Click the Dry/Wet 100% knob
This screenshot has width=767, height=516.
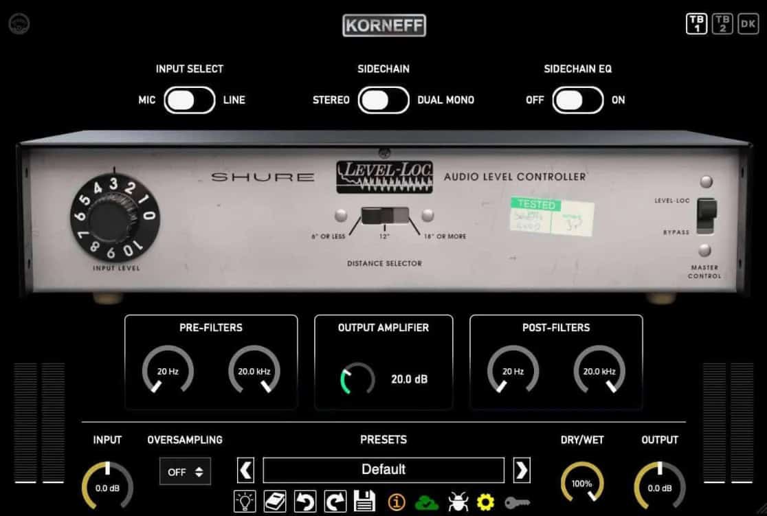(x=581, y=483)
